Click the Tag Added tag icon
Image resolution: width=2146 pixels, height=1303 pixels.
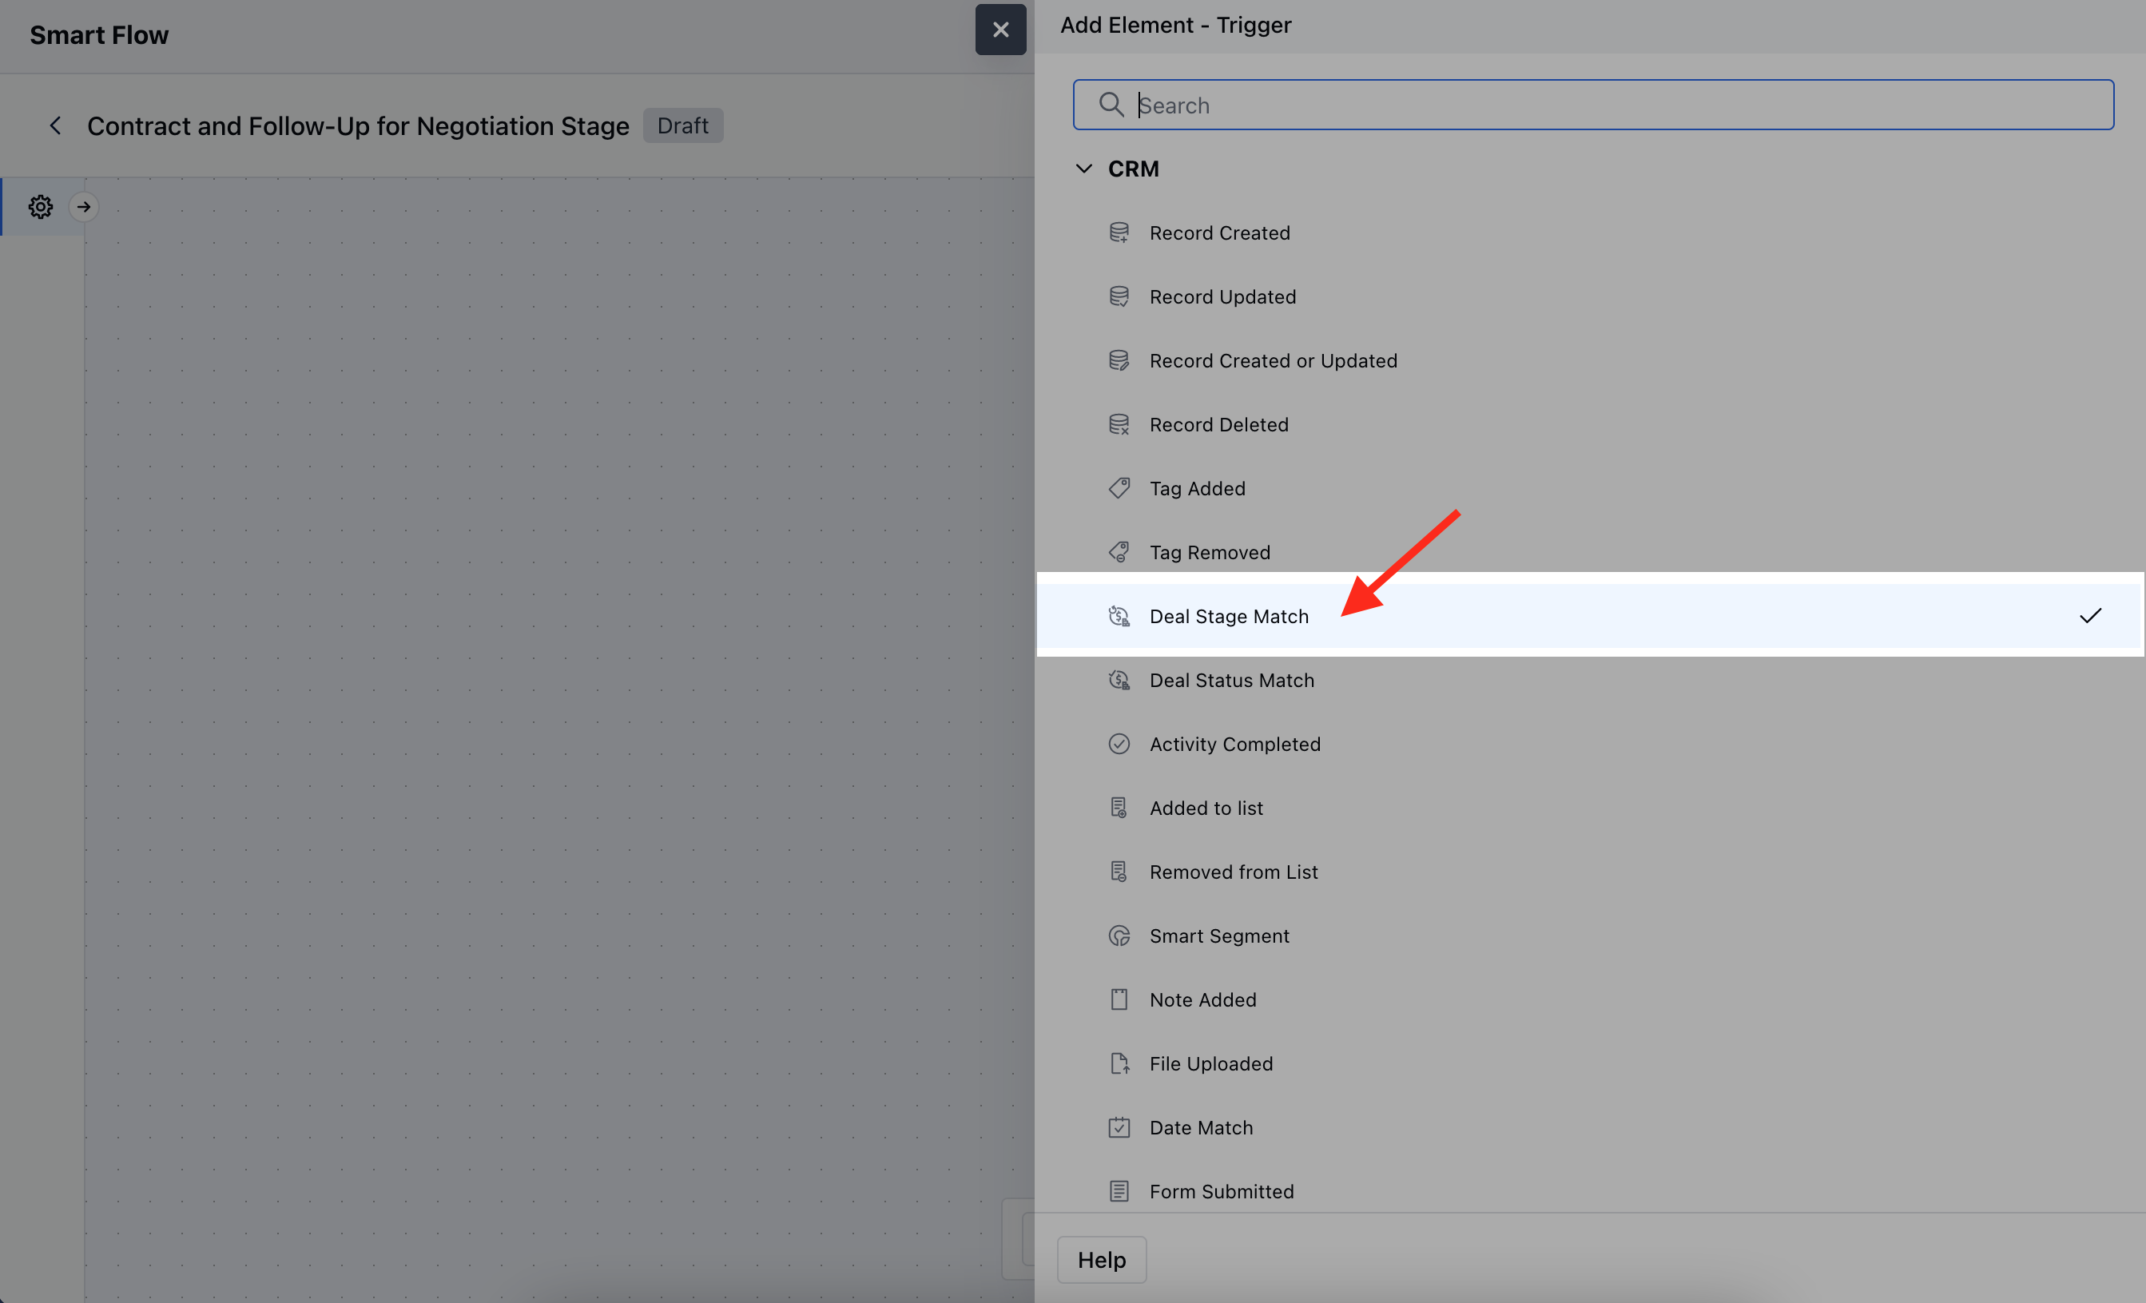coord(1119,488)
